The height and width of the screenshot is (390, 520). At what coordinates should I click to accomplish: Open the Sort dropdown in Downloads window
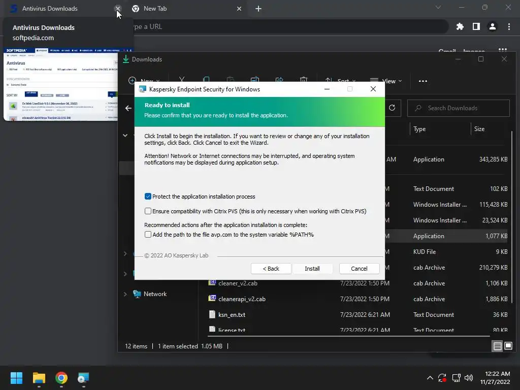click(x=340, y=81)
